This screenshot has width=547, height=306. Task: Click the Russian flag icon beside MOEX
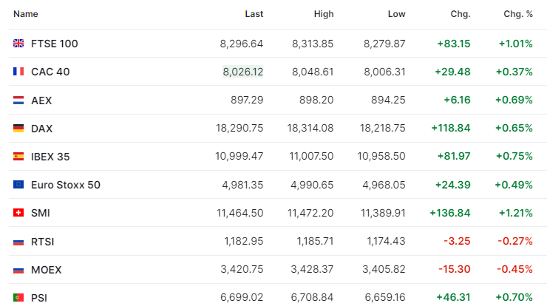tap(18, 270)
